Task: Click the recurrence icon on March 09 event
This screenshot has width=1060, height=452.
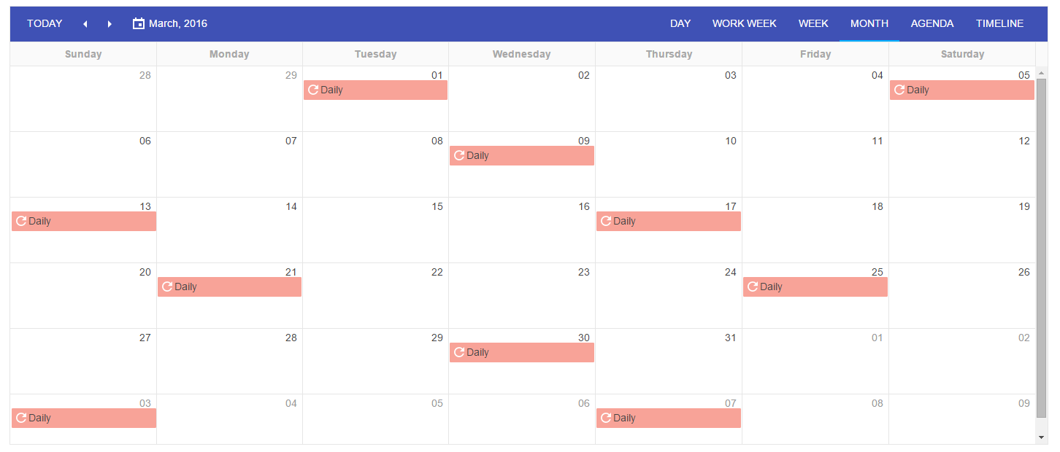Action: (459, 155)
